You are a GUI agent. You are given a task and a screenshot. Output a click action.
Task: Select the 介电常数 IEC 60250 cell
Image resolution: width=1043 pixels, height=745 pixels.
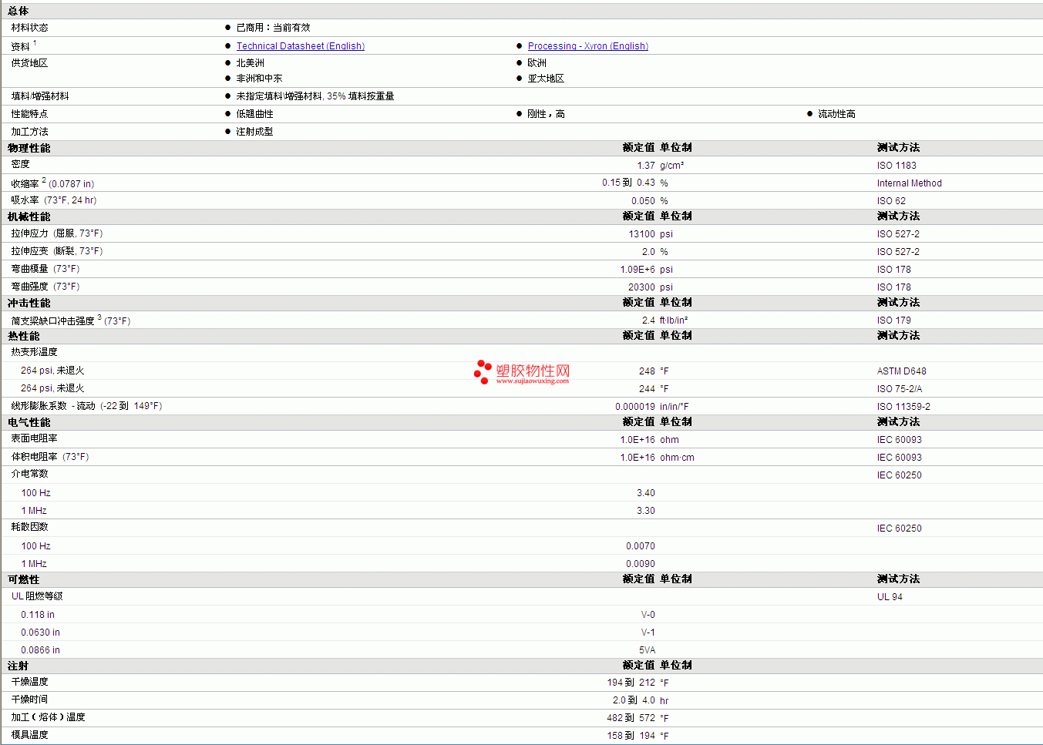900,475
